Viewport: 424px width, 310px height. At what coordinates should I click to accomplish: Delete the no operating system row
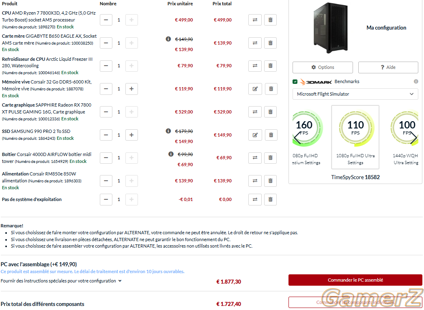click(x=270, y=199)
